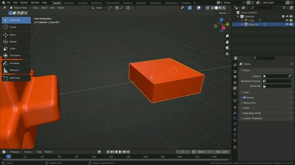The width and height of the screenshot is (295, 165).
Task: Hide the Cube object in viewport
Action: [287, 20]
